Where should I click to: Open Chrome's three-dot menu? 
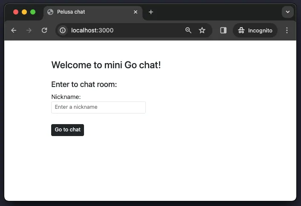coord(287,30)
